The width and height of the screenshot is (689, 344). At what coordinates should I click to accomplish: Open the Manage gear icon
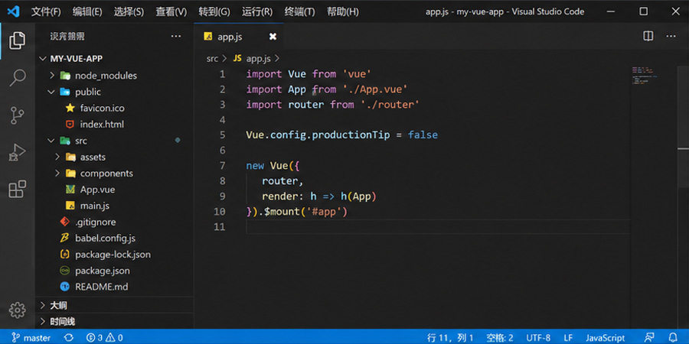pos(17,310)
